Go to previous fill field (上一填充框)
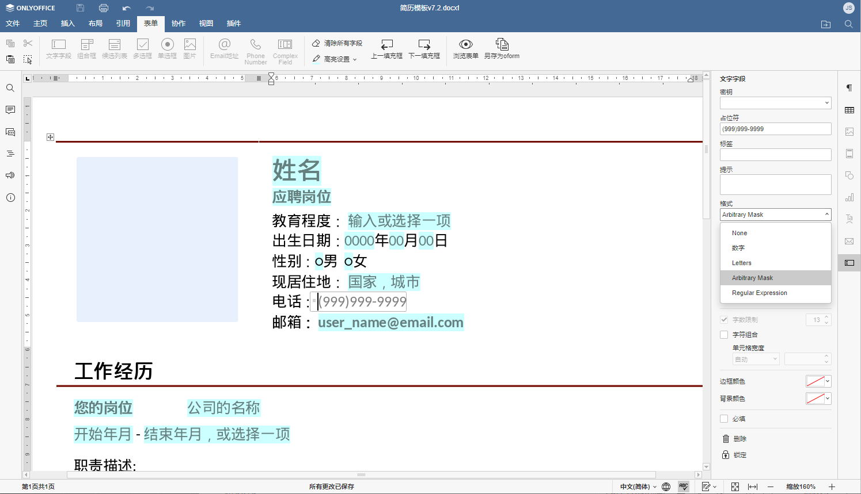This screenshot has height=494, width=861. pos(386,49)
